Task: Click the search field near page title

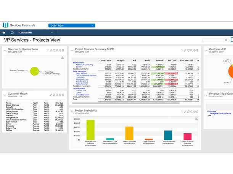Action: (216, 40)
